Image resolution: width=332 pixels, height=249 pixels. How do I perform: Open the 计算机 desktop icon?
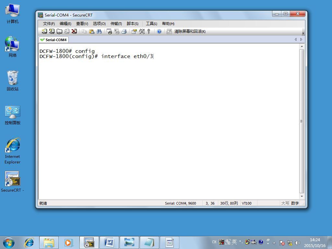[13, 14]
